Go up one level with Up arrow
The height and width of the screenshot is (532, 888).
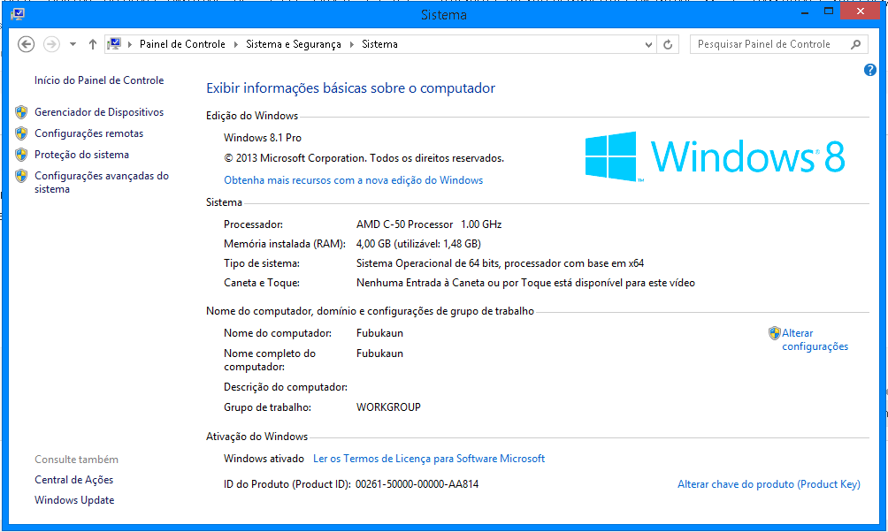[x=93, y=44]
